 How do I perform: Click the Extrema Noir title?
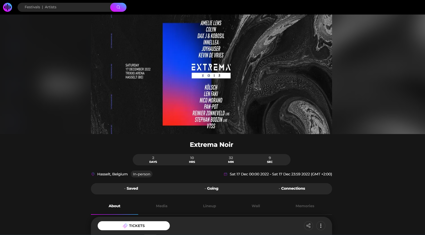[x=211, y=145]
